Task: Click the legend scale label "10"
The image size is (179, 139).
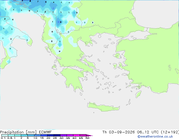Action: [x=35, y=138]
